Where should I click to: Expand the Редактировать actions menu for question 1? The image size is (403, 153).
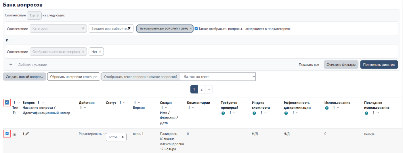(x=92, y=134)
